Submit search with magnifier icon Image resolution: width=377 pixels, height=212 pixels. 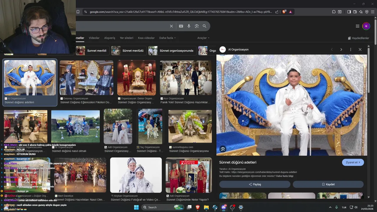click(204, 26)
